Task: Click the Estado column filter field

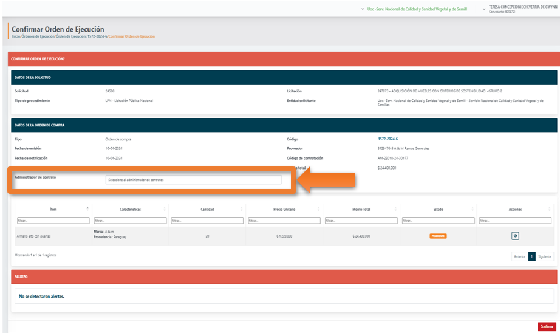Action: (438, 221)
